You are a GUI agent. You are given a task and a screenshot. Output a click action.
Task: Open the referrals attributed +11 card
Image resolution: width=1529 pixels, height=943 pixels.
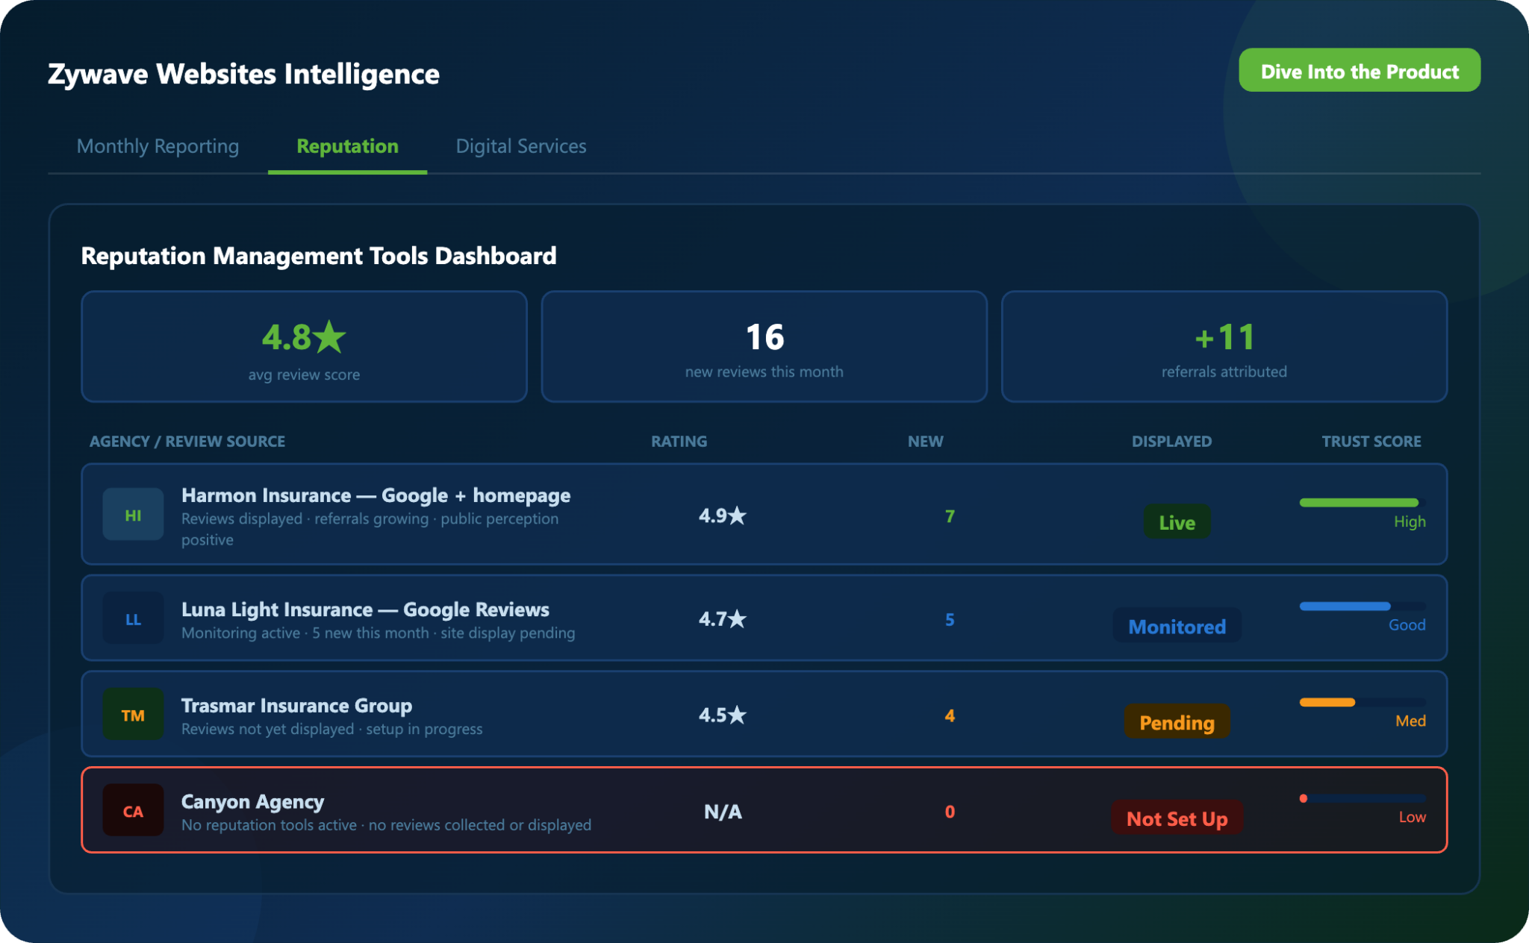[1224, 347]
